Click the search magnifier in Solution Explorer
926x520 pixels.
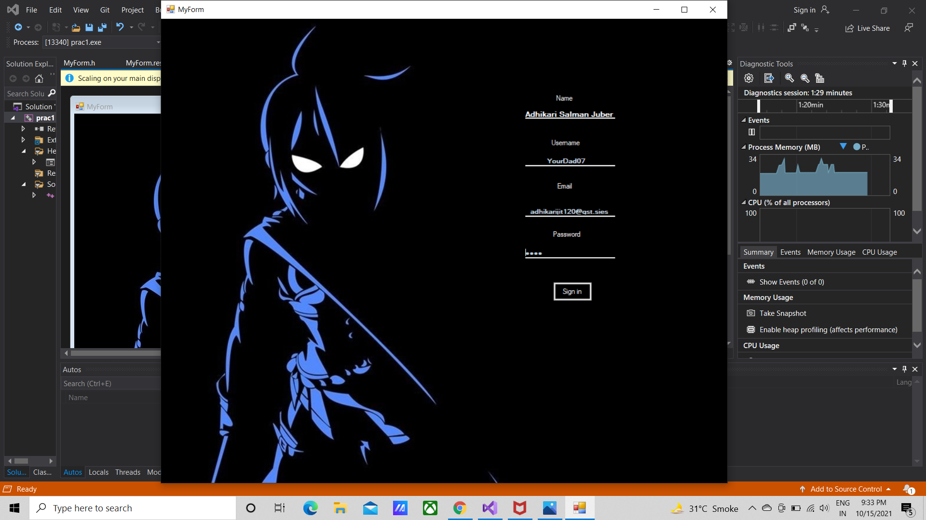[x=52, y=93]
